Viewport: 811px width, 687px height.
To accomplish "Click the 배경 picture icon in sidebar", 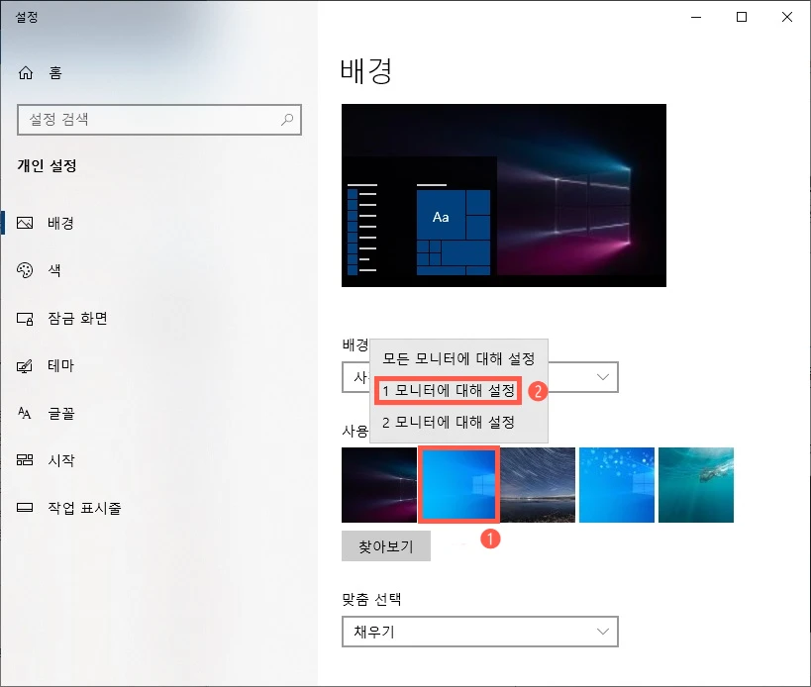I will (25, 223).
